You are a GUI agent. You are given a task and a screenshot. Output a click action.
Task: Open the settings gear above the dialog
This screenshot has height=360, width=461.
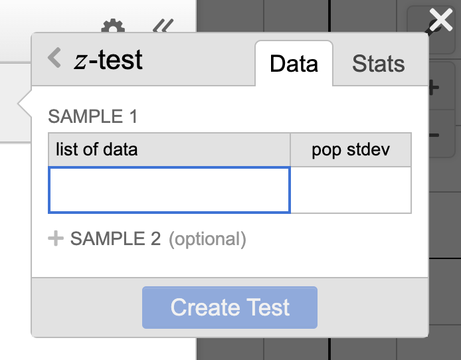coord(113,26)
